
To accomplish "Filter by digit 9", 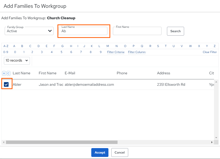I will 101,52.
